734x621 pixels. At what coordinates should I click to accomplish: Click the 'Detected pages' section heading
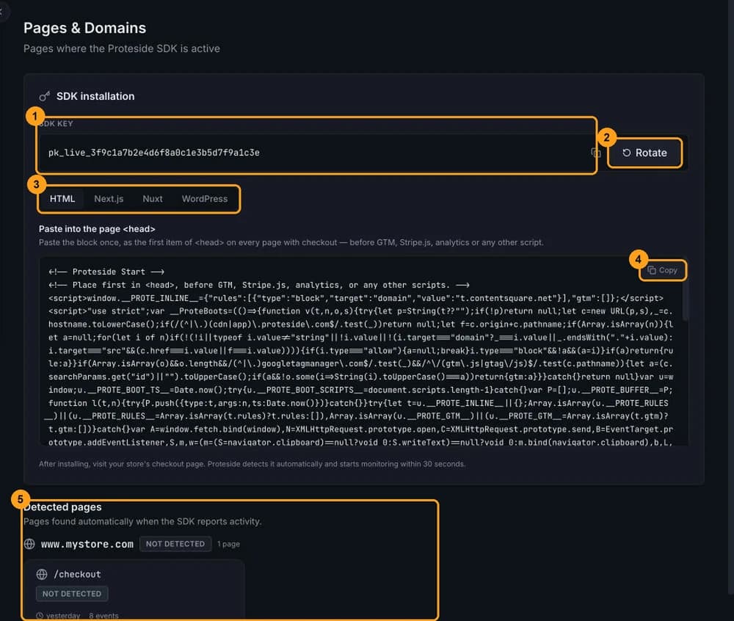pyautogui.click(x=62, y=506)
